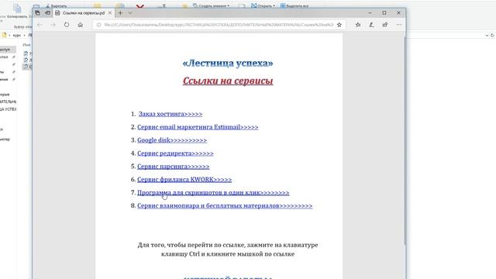This screenshot has width=496, height=279.
Task: Open the Favorites hub icon
Action: (x=358, y=25)
